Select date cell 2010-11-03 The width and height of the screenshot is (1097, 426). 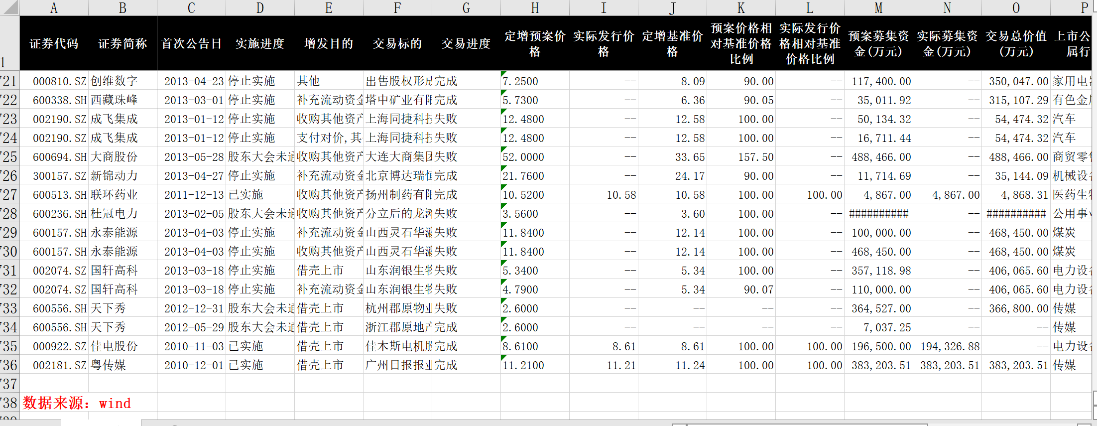coord(191,346)
